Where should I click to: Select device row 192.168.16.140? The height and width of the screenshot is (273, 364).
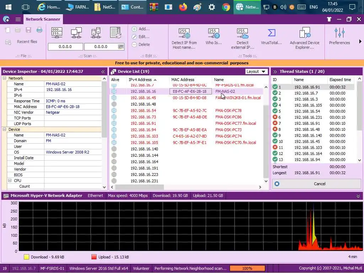186,149
